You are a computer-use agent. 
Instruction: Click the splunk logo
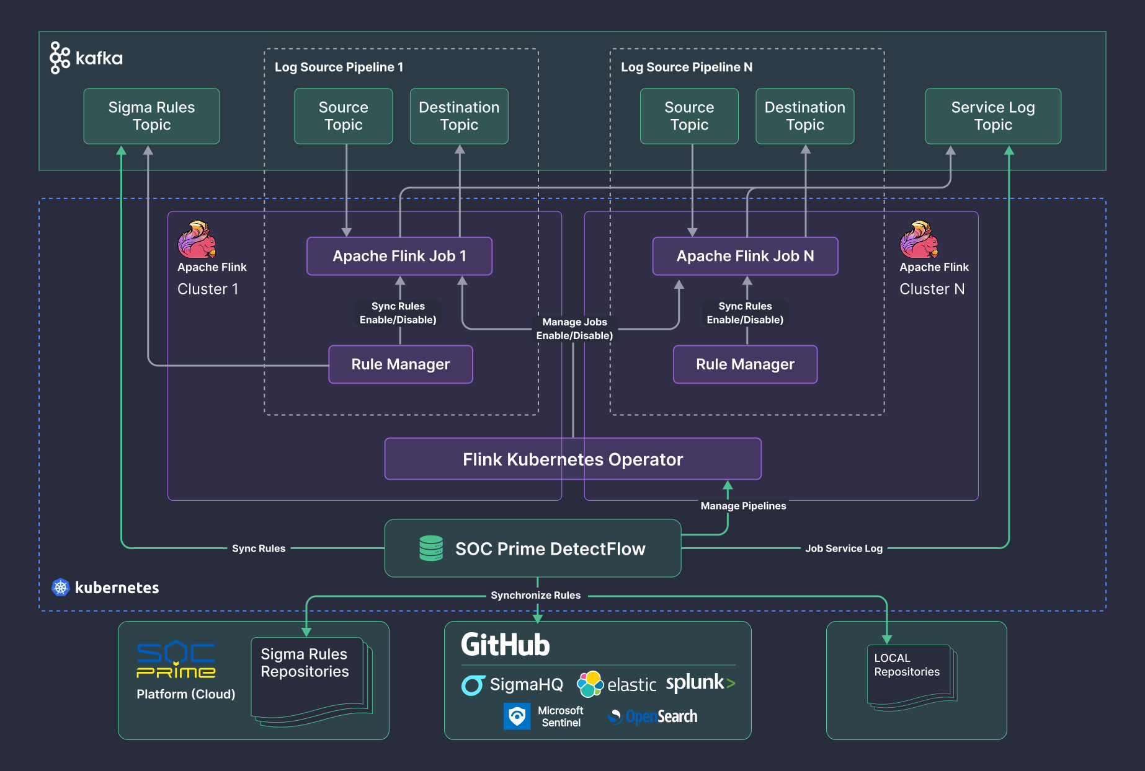coord(701,683)
